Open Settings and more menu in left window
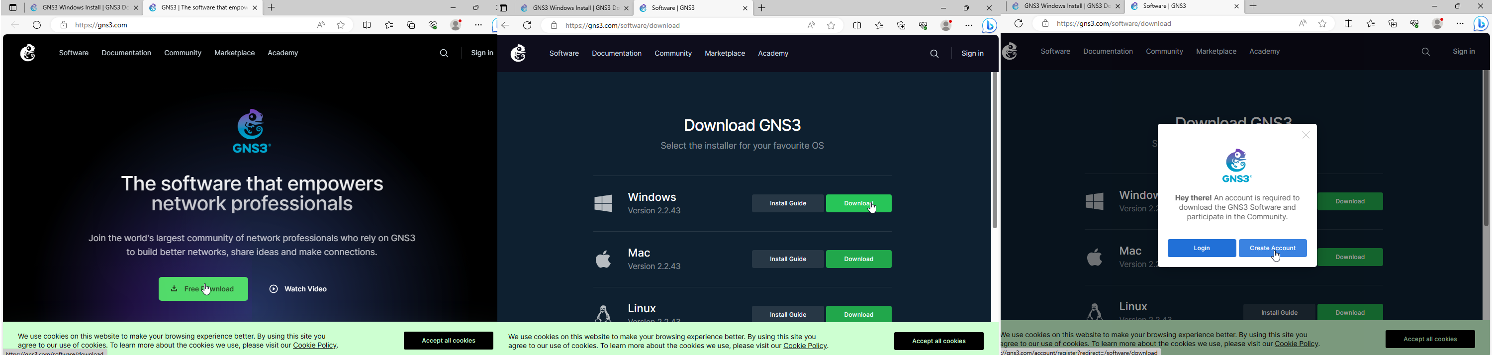 tap(479, 25)
